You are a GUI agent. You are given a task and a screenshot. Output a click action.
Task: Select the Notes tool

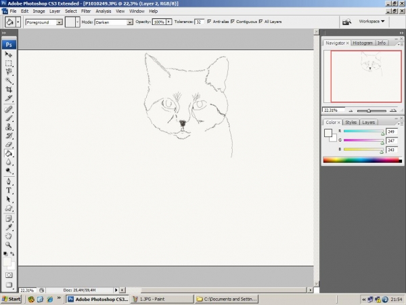pyautogui.click(x=9, y=218)
